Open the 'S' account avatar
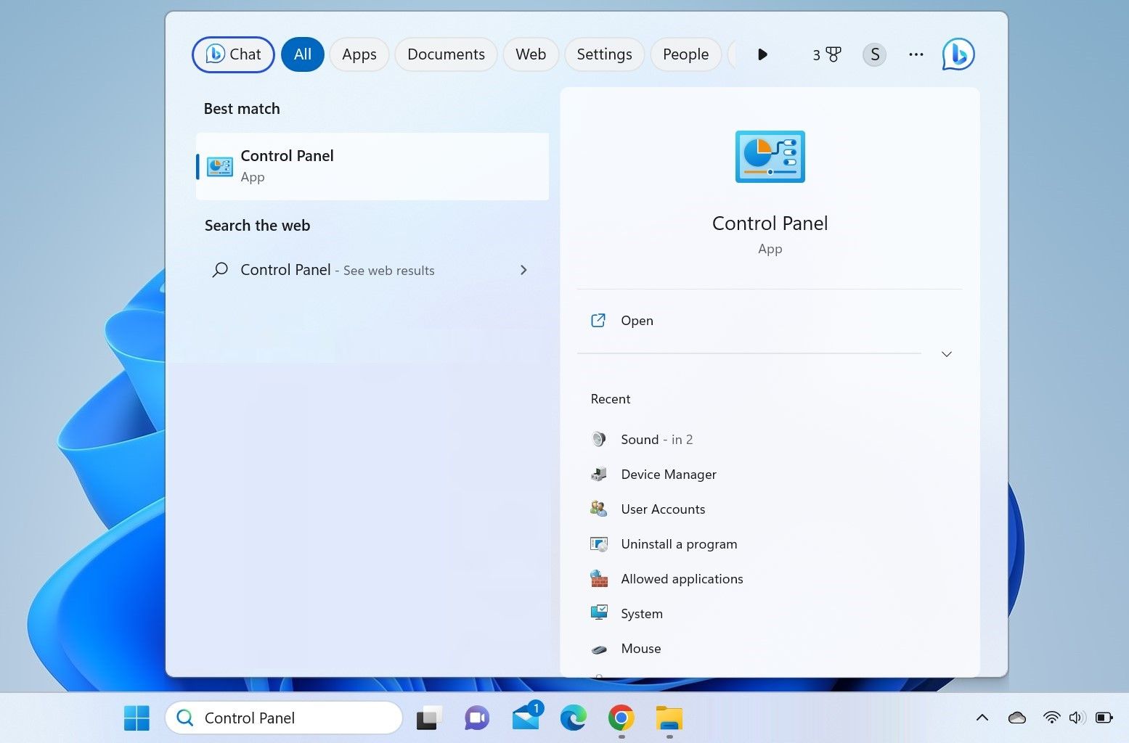The image size is (1129, 743). (874, 54)
